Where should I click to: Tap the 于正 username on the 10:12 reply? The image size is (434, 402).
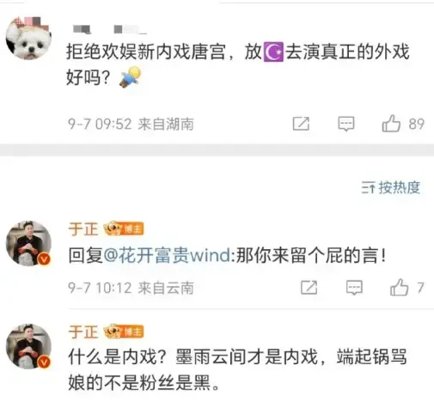click(83, 229)
